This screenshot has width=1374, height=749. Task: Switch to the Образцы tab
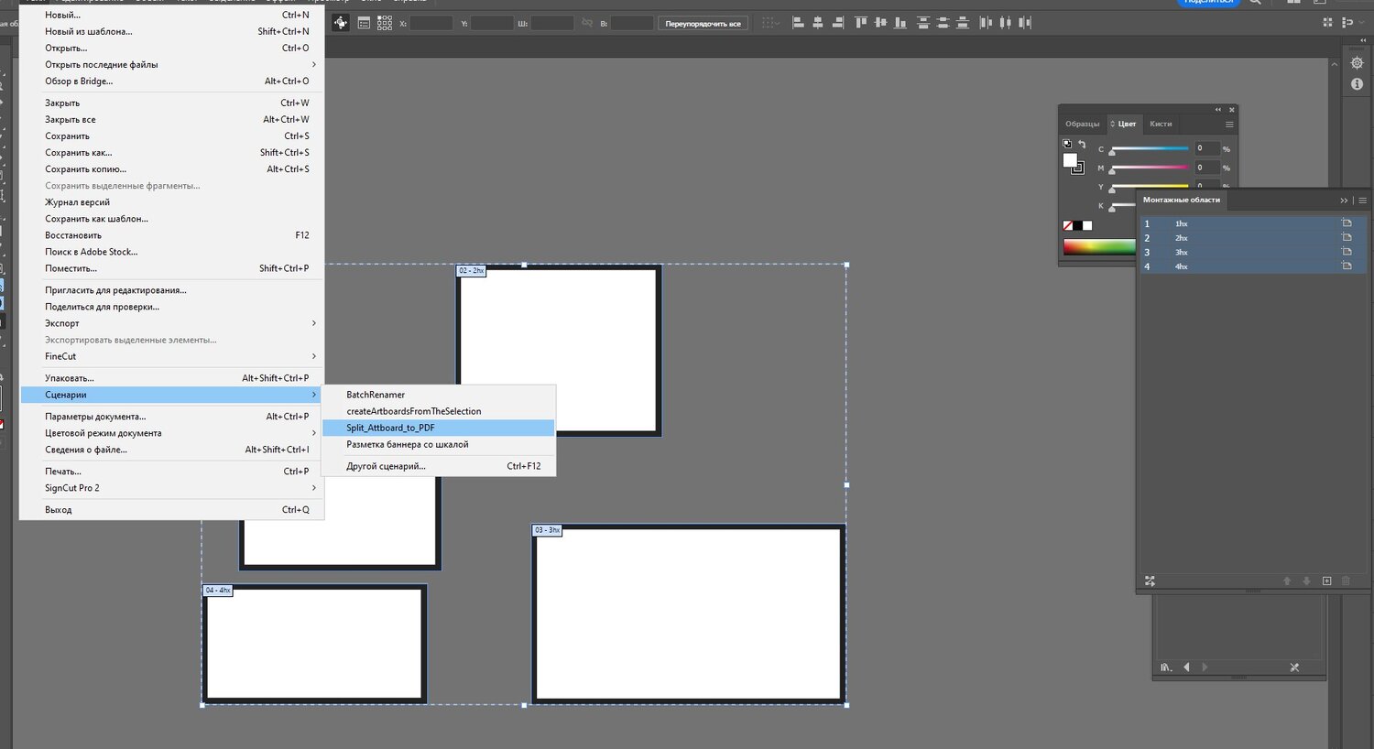click(x=1082, y=124)
